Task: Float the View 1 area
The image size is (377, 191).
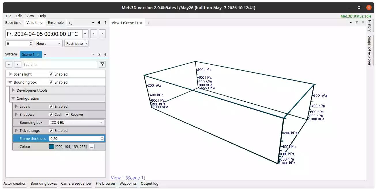Action: click(x=357, y=23)
